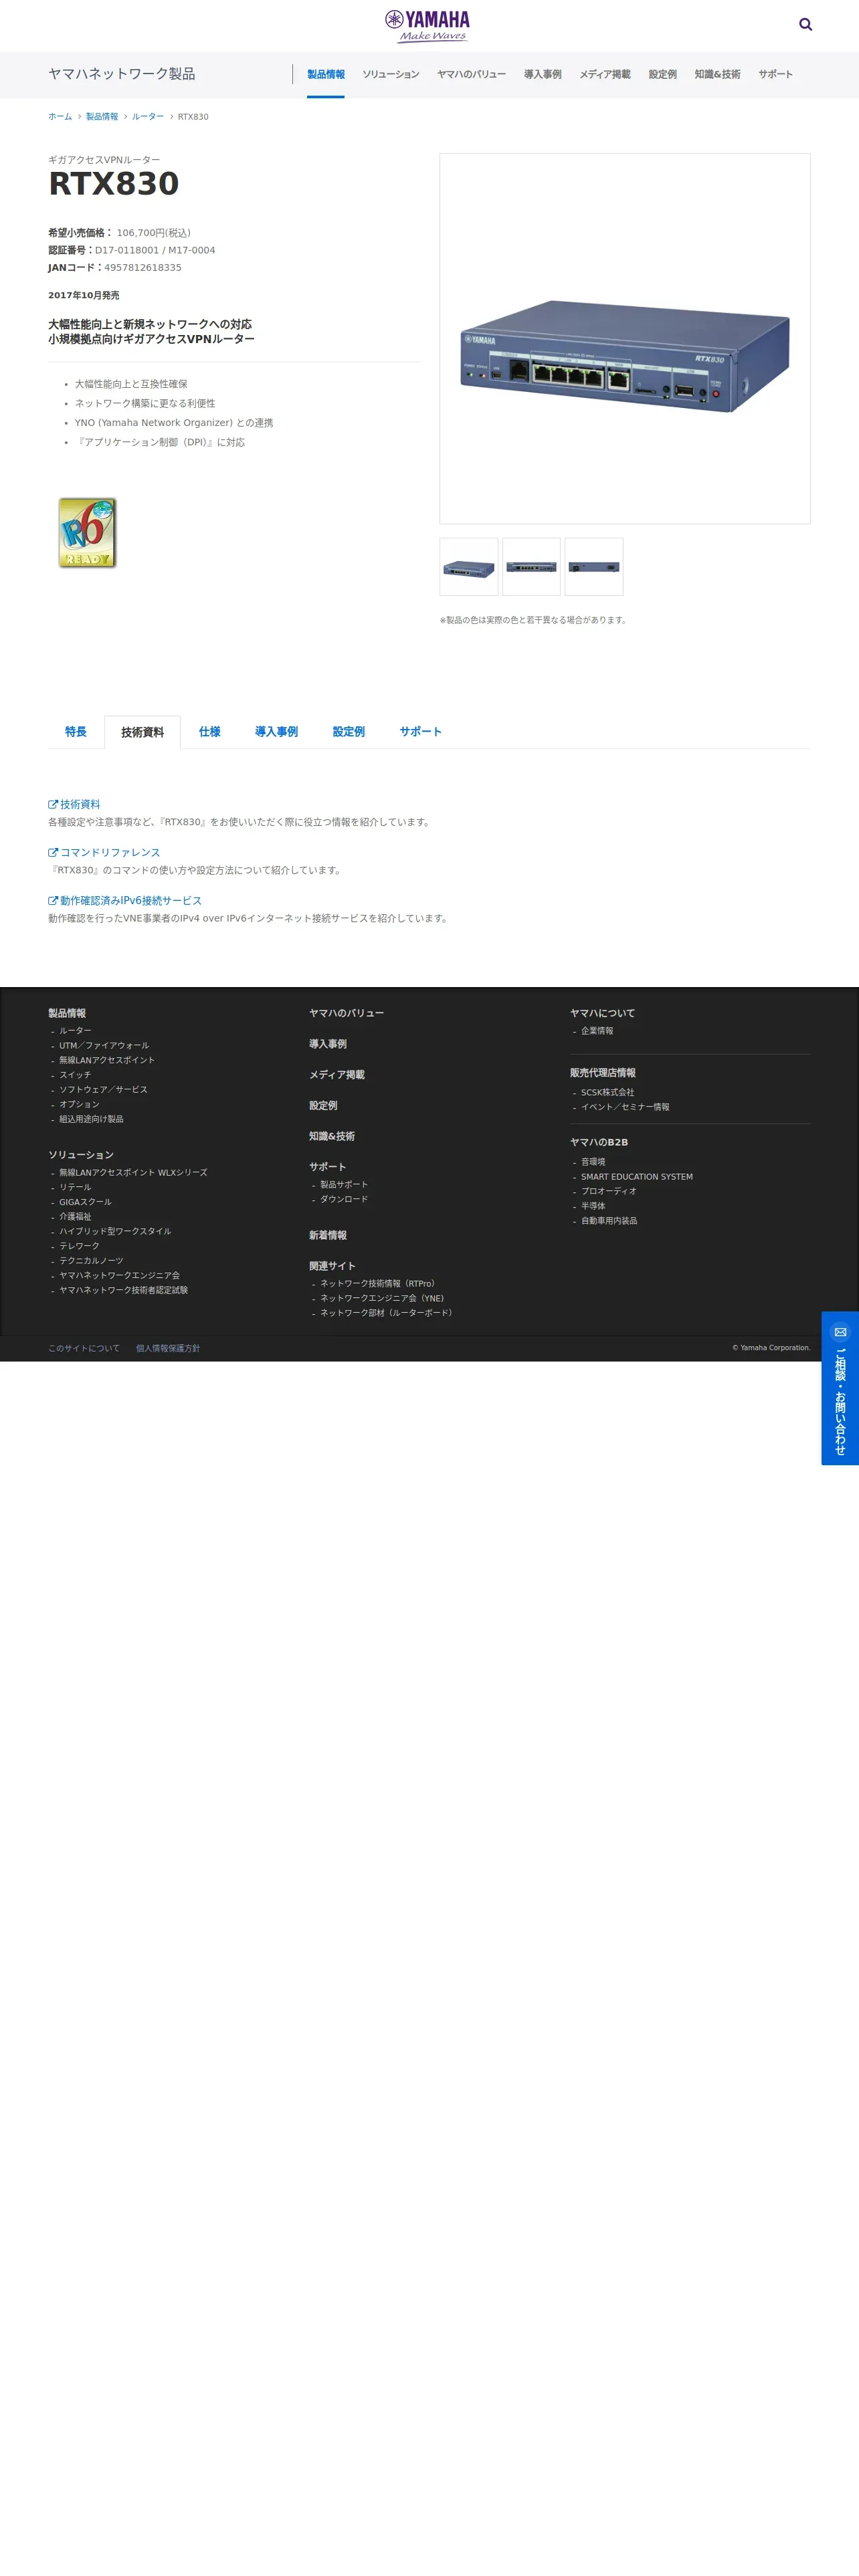
Task: Click footer GIGAスクール link
Action: tap(85, 1202)
